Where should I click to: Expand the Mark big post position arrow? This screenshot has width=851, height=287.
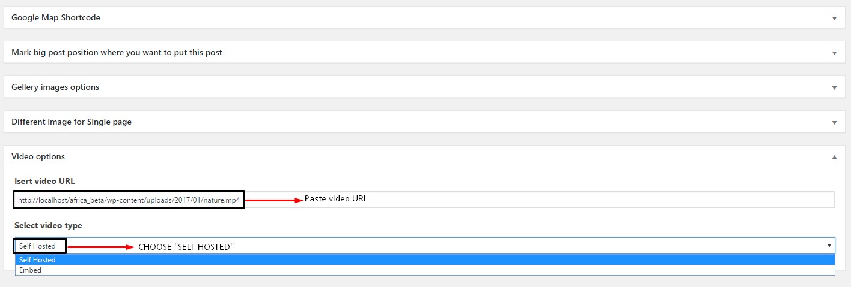pyautogui.click(x=834, y=53)
